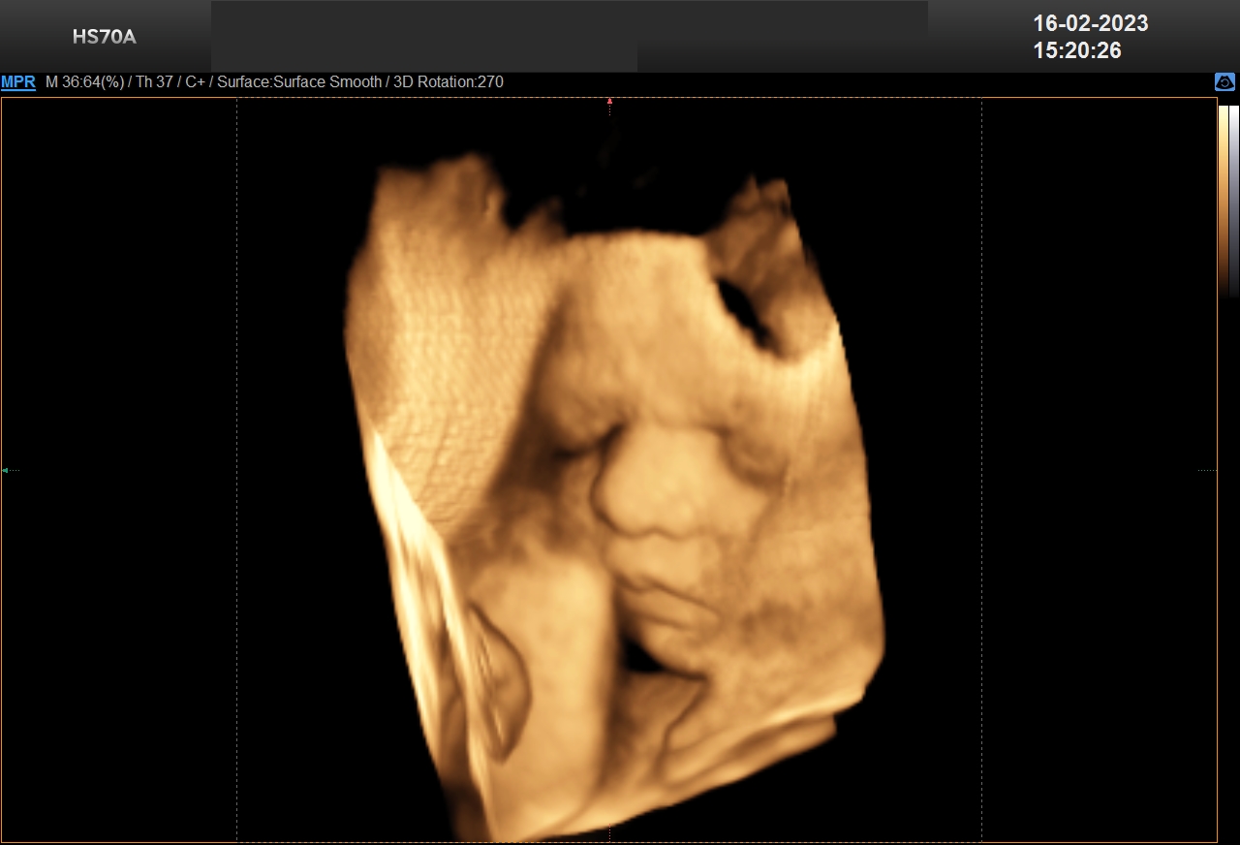1240x845 pixels.
Task: Click the 'M 36:64(%)' mix value
Action: (85, 82)
